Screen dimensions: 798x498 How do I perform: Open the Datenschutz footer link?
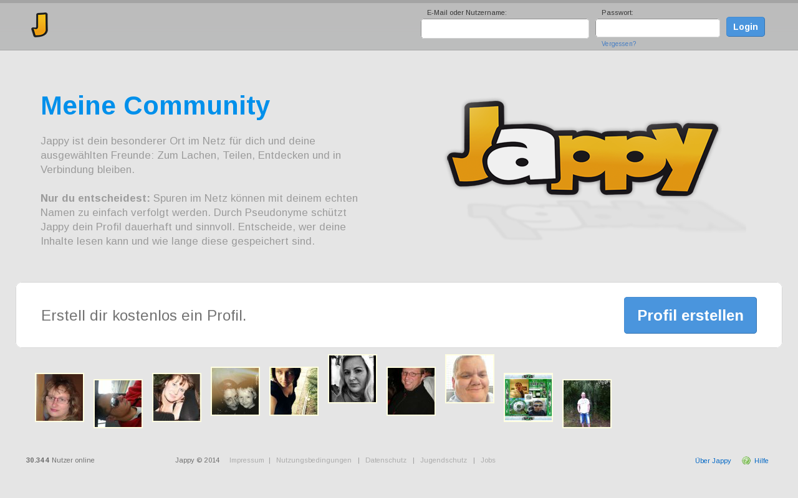386,460
